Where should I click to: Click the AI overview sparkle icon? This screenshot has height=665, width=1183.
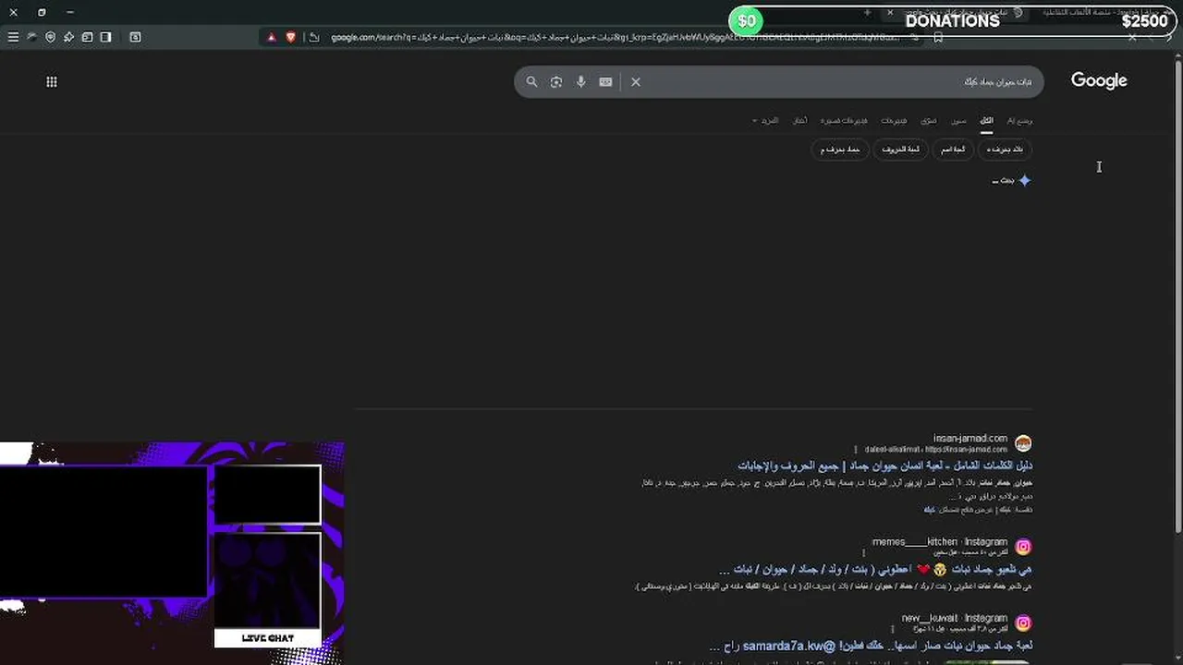click(1024, 180)
